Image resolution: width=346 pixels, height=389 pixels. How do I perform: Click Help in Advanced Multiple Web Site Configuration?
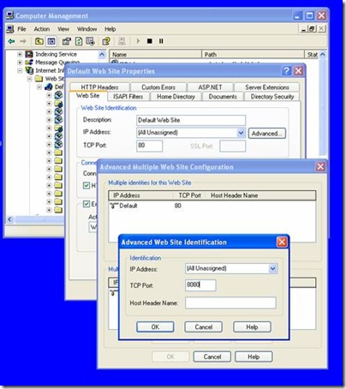click(x=254, y=356)
